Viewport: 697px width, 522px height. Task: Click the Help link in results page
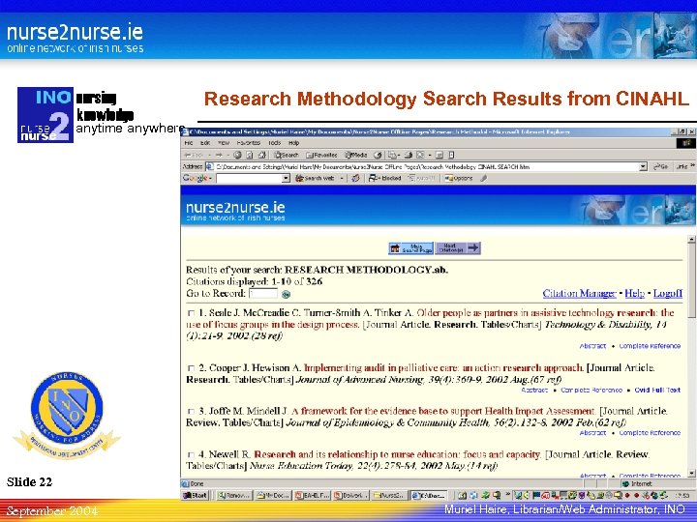click(x=634, y=294)
